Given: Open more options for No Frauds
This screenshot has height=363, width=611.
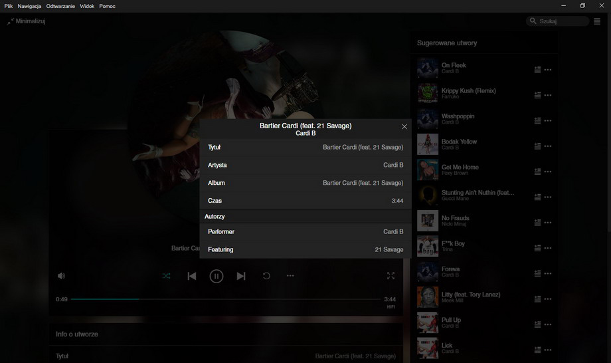Looking at the screenshot, I should [548, 223].
